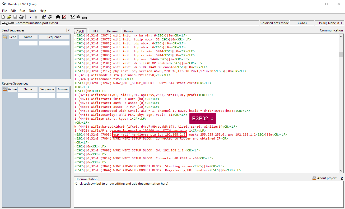Open a project file via folder icon
Screen dimensions: 345x209
[9, 17]
